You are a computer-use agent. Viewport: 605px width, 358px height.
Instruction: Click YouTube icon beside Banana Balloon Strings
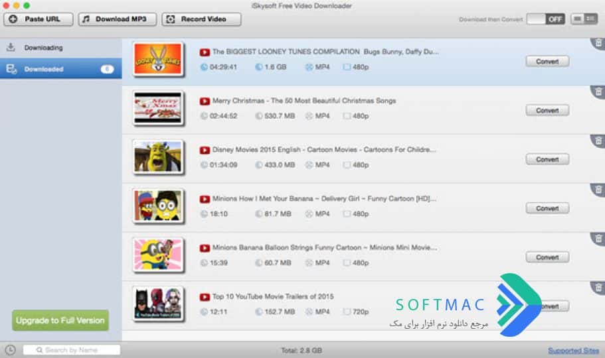(x=205, y=248)
